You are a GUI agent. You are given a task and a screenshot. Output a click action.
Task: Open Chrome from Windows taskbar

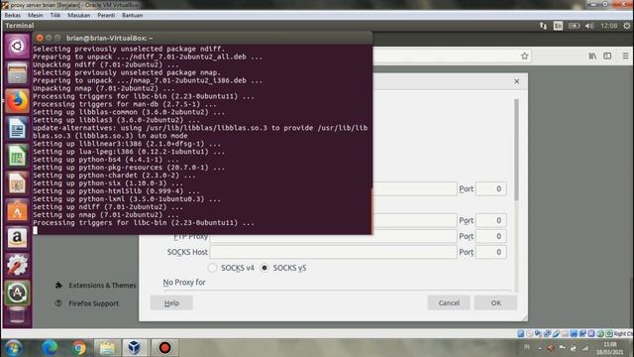pyautogui.click(x=79, y=348)
